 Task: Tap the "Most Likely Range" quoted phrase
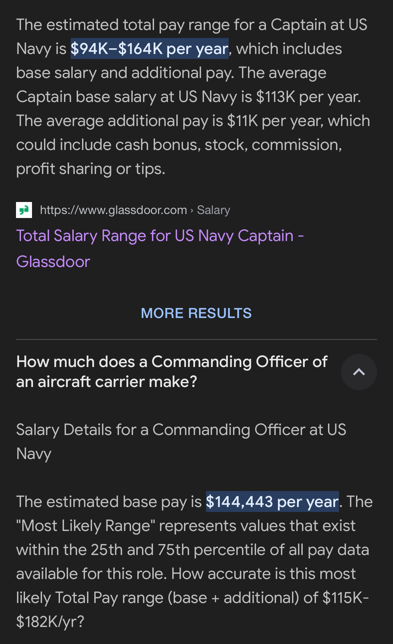(x=86, y=526)
